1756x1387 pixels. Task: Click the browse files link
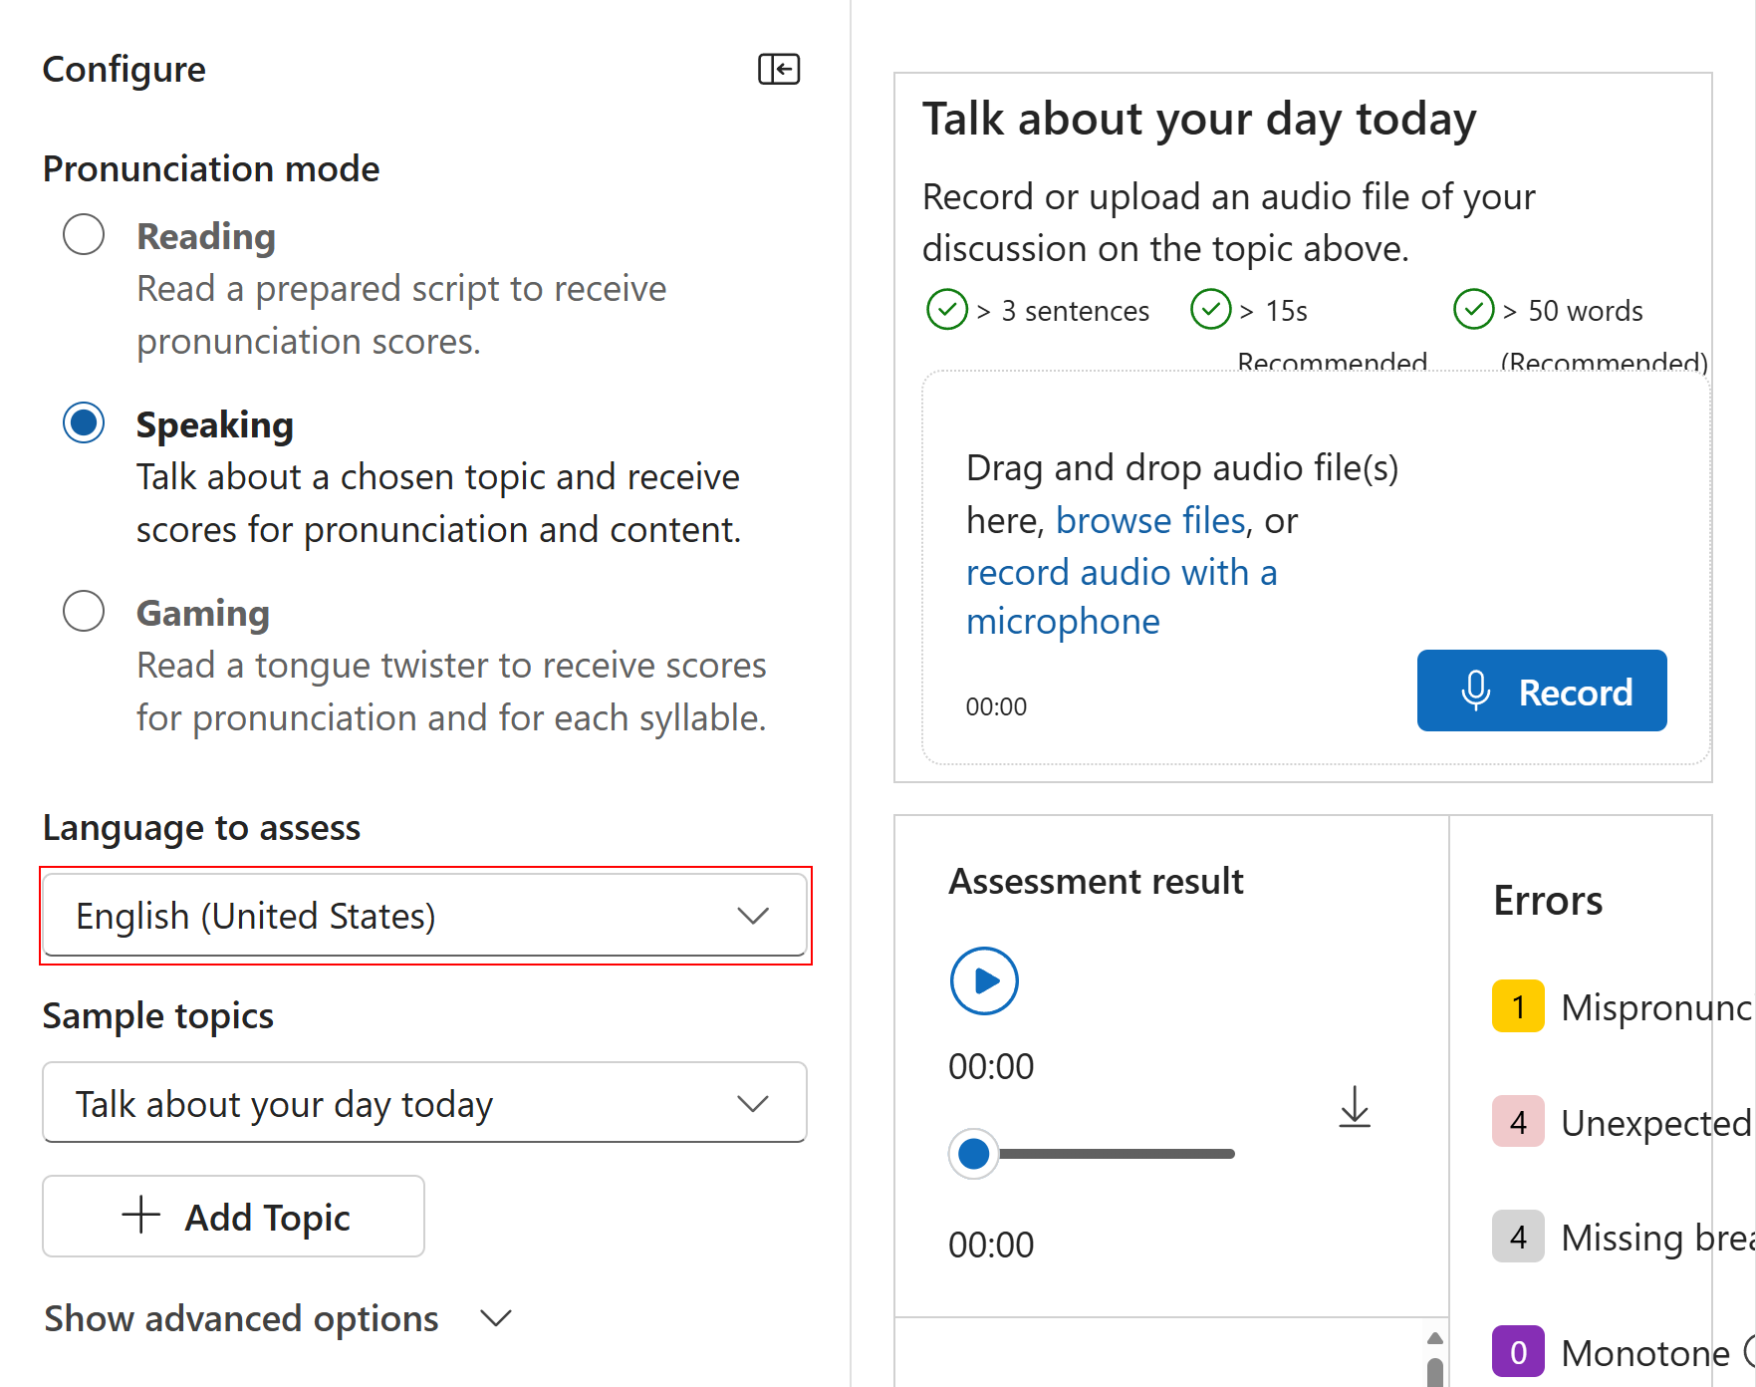pyautogui.click(x=1150, y=519)
